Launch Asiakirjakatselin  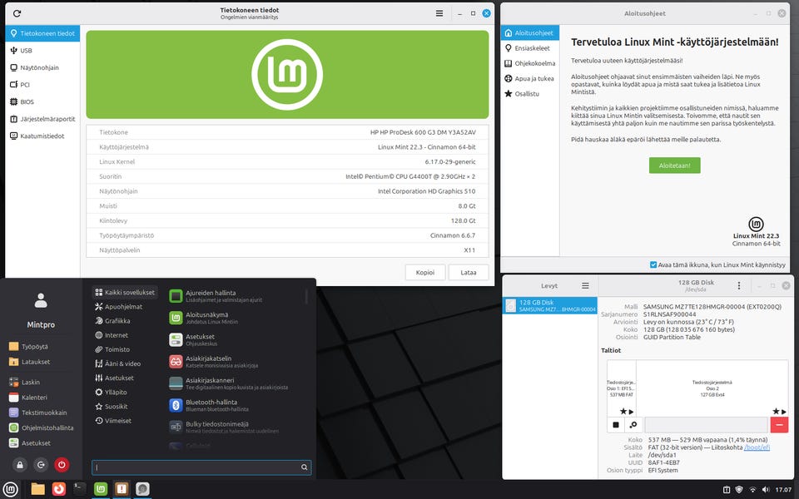tap(235, 362)
